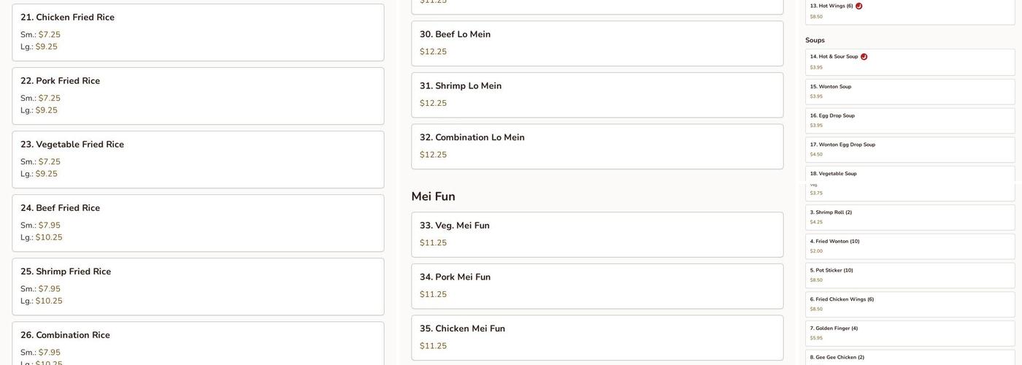Image resolution: width=1022 pixels, height=365 pixels.
Task: Choose Pot Sticker (10) from sidebar
Action: point(910,275)
